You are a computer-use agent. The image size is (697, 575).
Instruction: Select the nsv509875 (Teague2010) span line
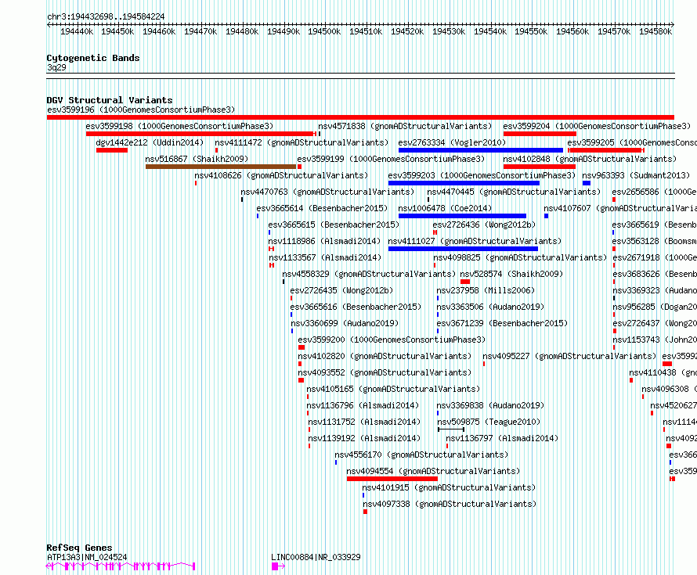point(451,429)
